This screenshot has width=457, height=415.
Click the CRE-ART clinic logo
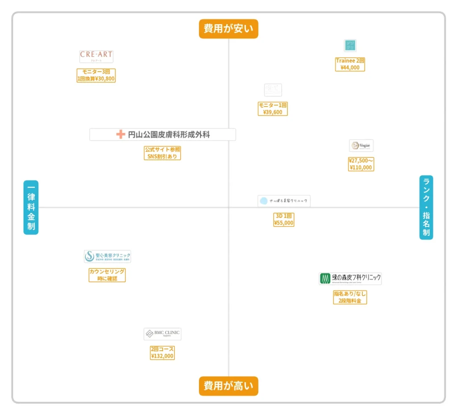pyautogui.click(x=96, y=56)
